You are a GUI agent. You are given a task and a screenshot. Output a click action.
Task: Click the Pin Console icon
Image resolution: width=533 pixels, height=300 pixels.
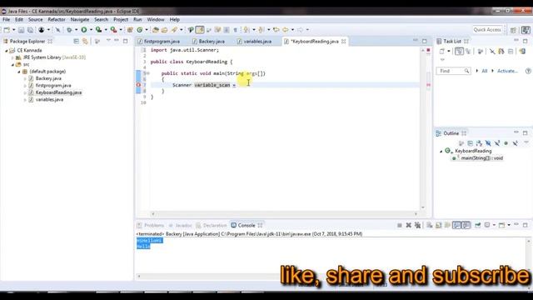point(477,225)
